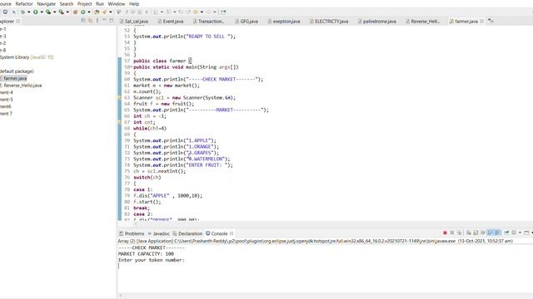
Task: Click Collapse All in Package Explorer
Action: click(83, 21)
